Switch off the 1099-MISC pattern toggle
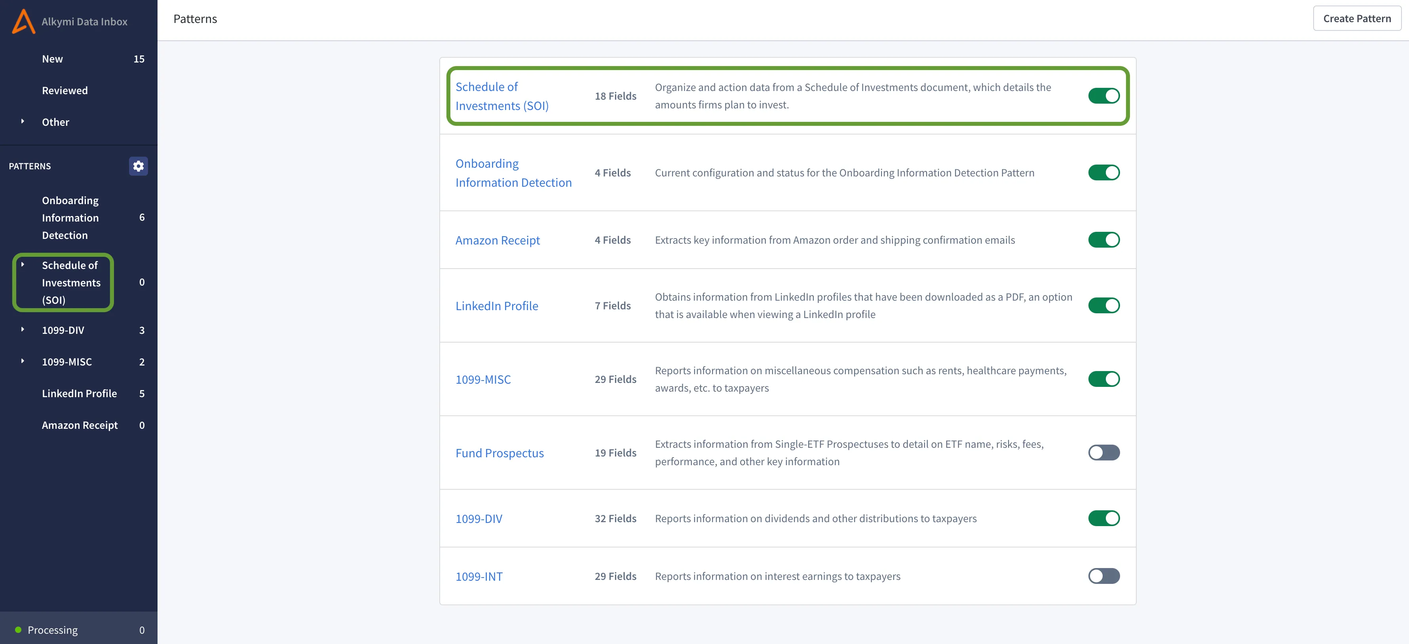 [x=1104, y=379]
